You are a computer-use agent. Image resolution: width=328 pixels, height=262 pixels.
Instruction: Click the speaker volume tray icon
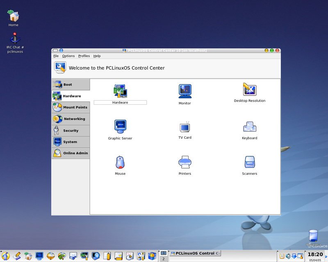(x=288, y=256)
